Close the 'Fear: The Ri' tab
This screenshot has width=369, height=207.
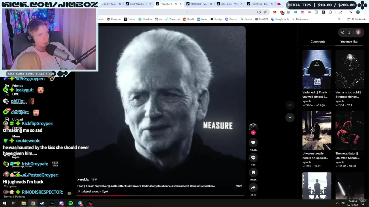181,4
